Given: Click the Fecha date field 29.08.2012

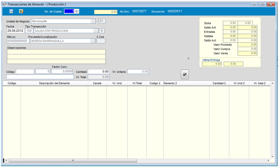Looking at the screenshot, I should click(x=15, y=31).
